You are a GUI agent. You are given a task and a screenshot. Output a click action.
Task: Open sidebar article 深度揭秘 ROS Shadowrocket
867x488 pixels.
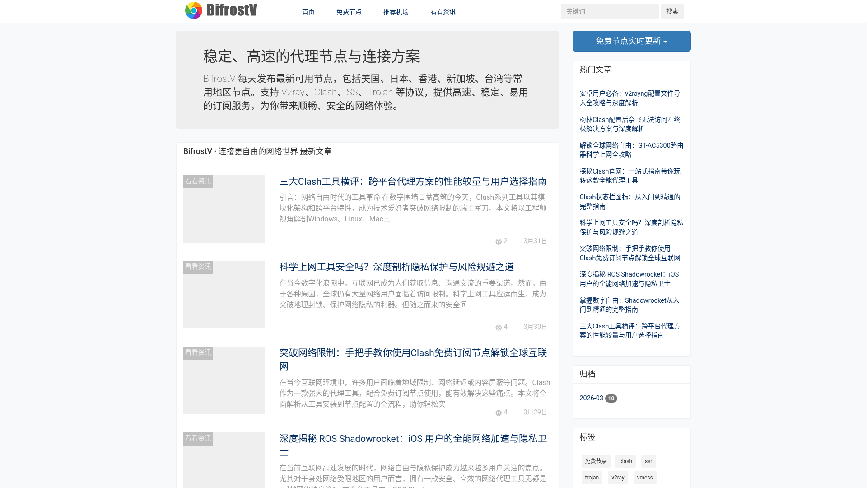click(629, 279)
